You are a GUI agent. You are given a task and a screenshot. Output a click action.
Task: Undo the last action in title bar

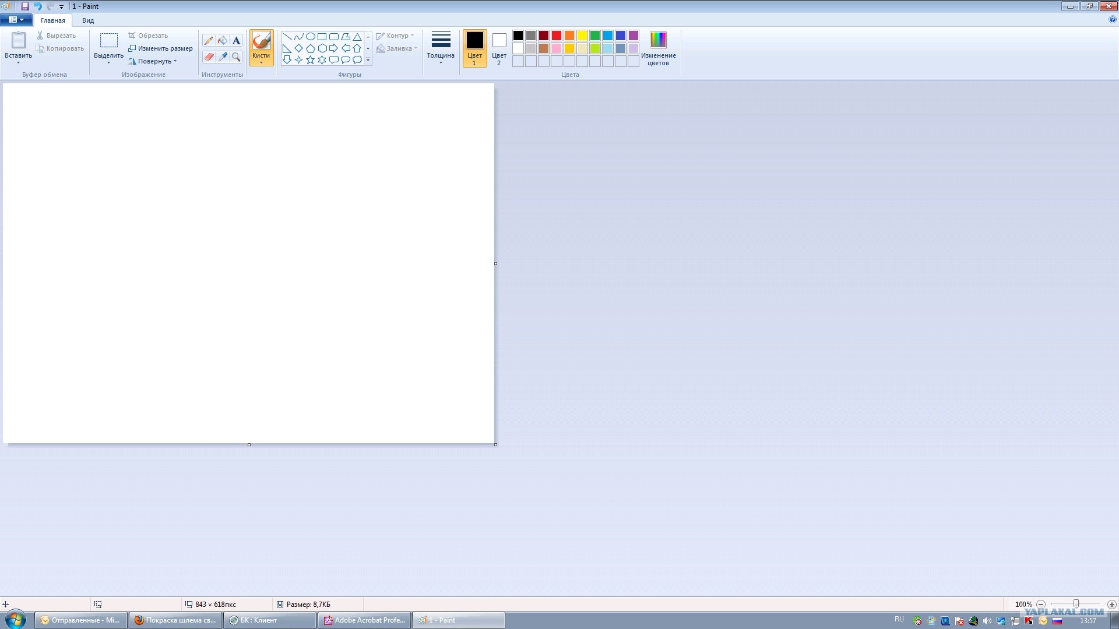coord(38,6)
